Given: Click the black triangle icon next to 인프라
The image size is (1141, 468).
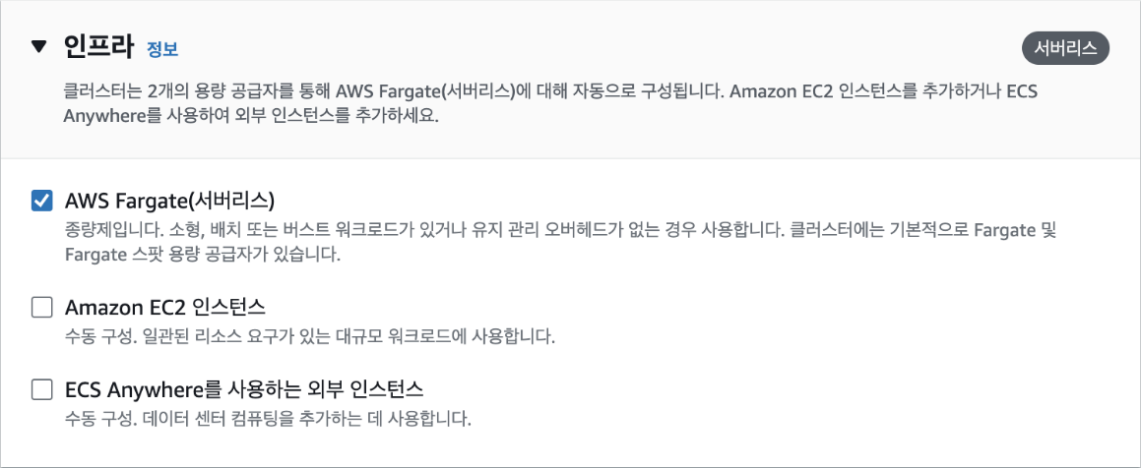Looking at the screenshot, I should click(x=38, y=48).
